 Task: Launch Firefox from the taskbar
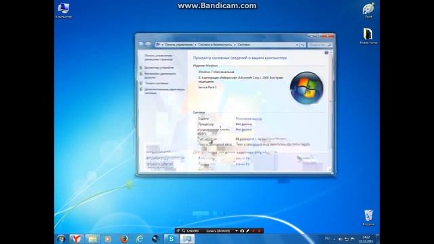point(124,239)
